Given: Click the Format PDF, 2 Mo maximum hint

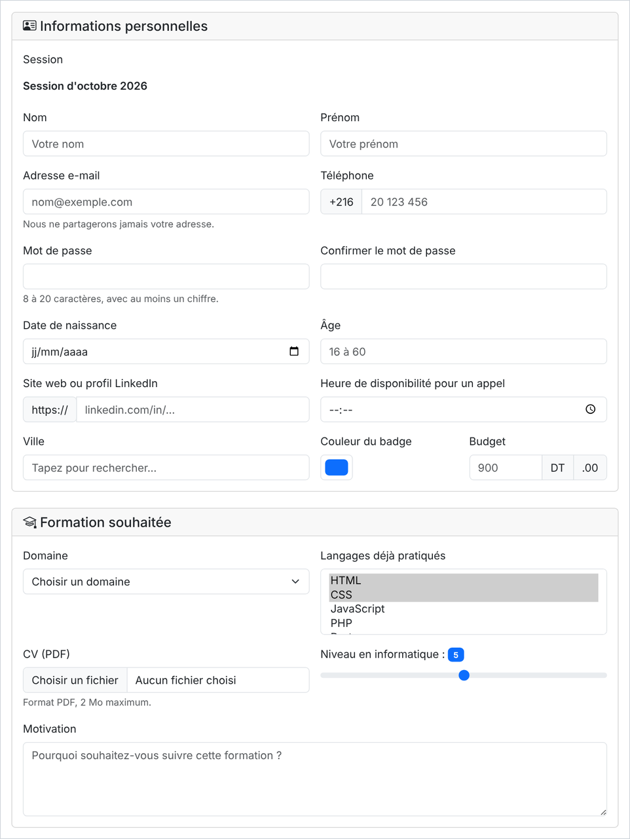Looking at the screenshot, I should (x=87, y=702).
